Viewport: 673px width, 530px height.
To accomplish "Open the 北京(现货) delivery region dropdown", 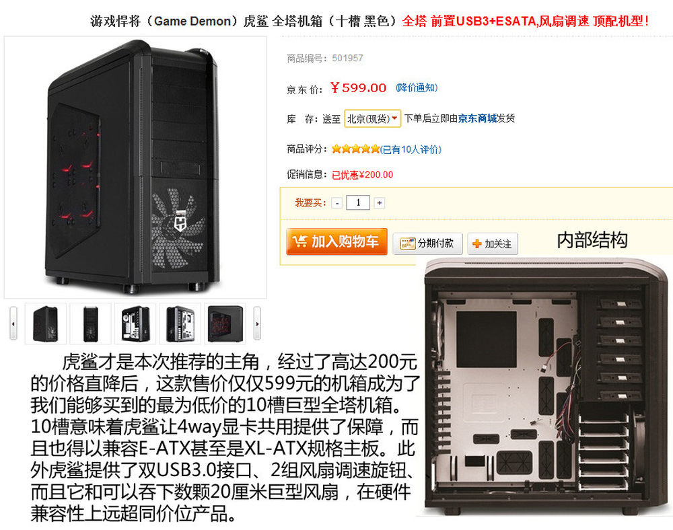I will pos(372,119).
